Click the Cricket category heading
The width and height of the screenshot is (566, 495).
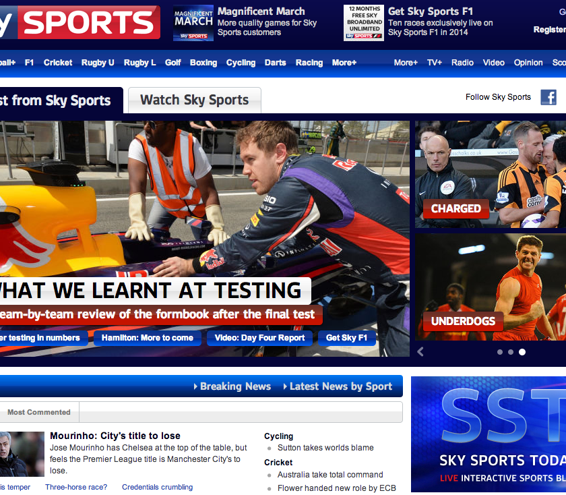pyautogui.click(x=278, y=463)
